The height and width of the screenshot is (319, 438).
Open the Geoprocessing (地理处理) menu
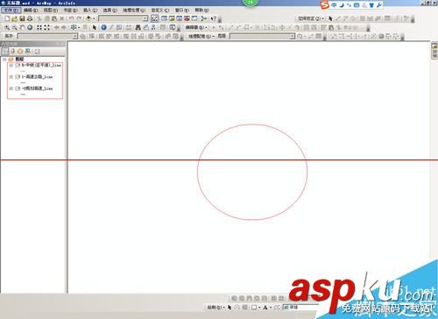tap(134, 10)
